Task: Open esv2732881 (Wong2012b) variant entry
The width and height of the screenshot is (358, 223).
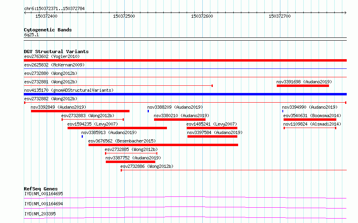Action: pyautogui.click(x=51, y=82)
